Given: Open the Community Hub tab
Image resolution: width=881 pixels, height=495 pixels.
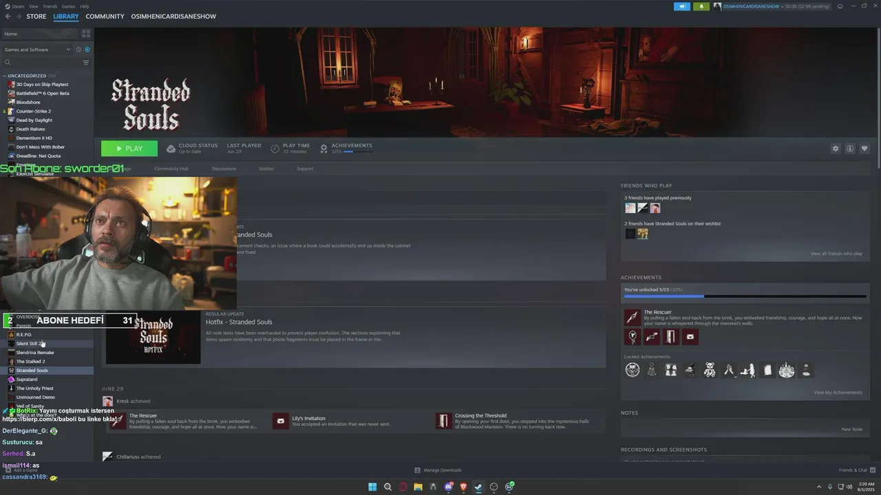Looking at the screenshot, I should coord(171,168).
